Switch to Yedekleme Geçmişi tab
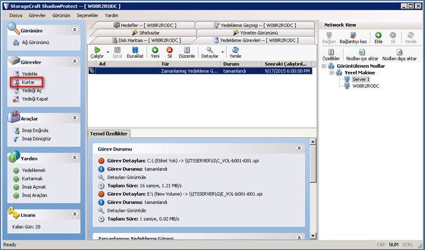Image resolution: width=425 pixels, height=250 pixels. click(254, 25)
